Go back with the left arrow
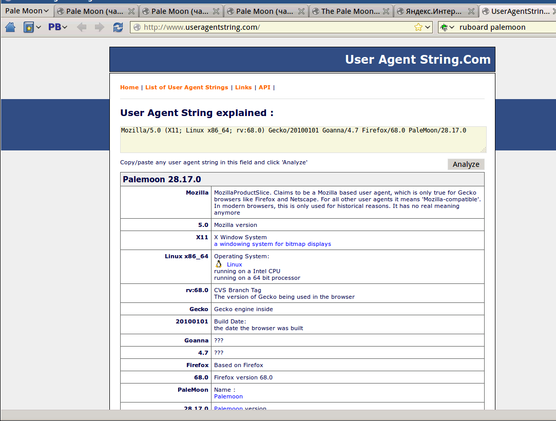The image size is (556, 421). 82,27
